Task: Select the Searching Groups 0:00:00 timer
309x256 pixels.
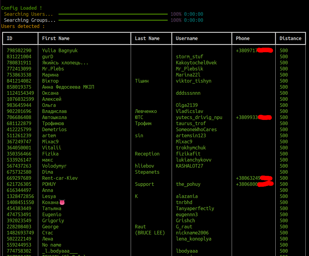Action: coord(193,20)
